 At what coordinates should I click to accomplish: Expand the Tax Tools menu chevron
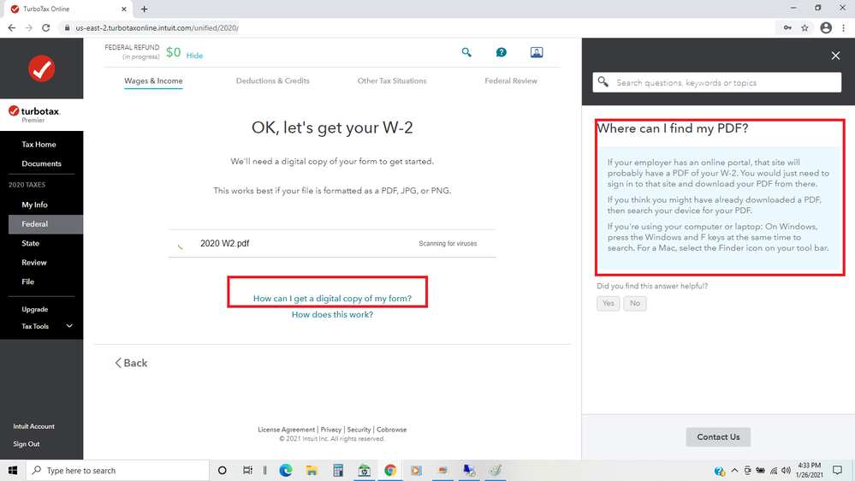pos(69,326)
